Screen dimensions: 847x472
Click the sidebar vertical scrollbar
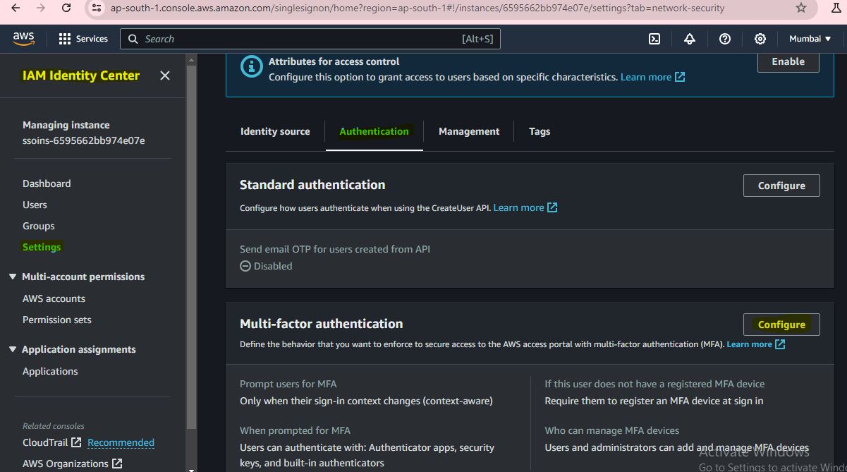coord(191,247)
